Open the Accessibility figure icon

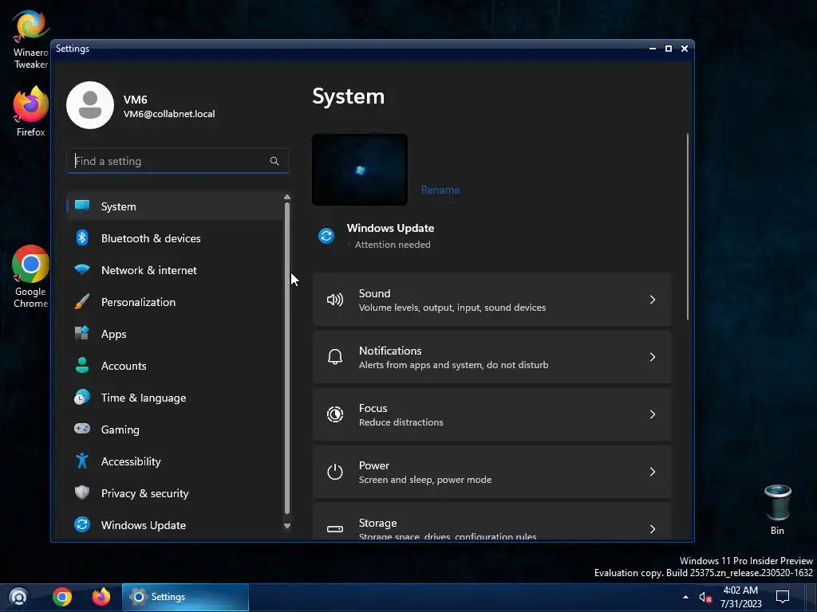82,461
